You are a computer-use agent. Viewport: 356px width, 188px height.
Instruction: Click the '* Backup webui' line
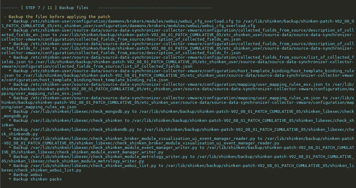pyautogui.click(x=26, y=174)
